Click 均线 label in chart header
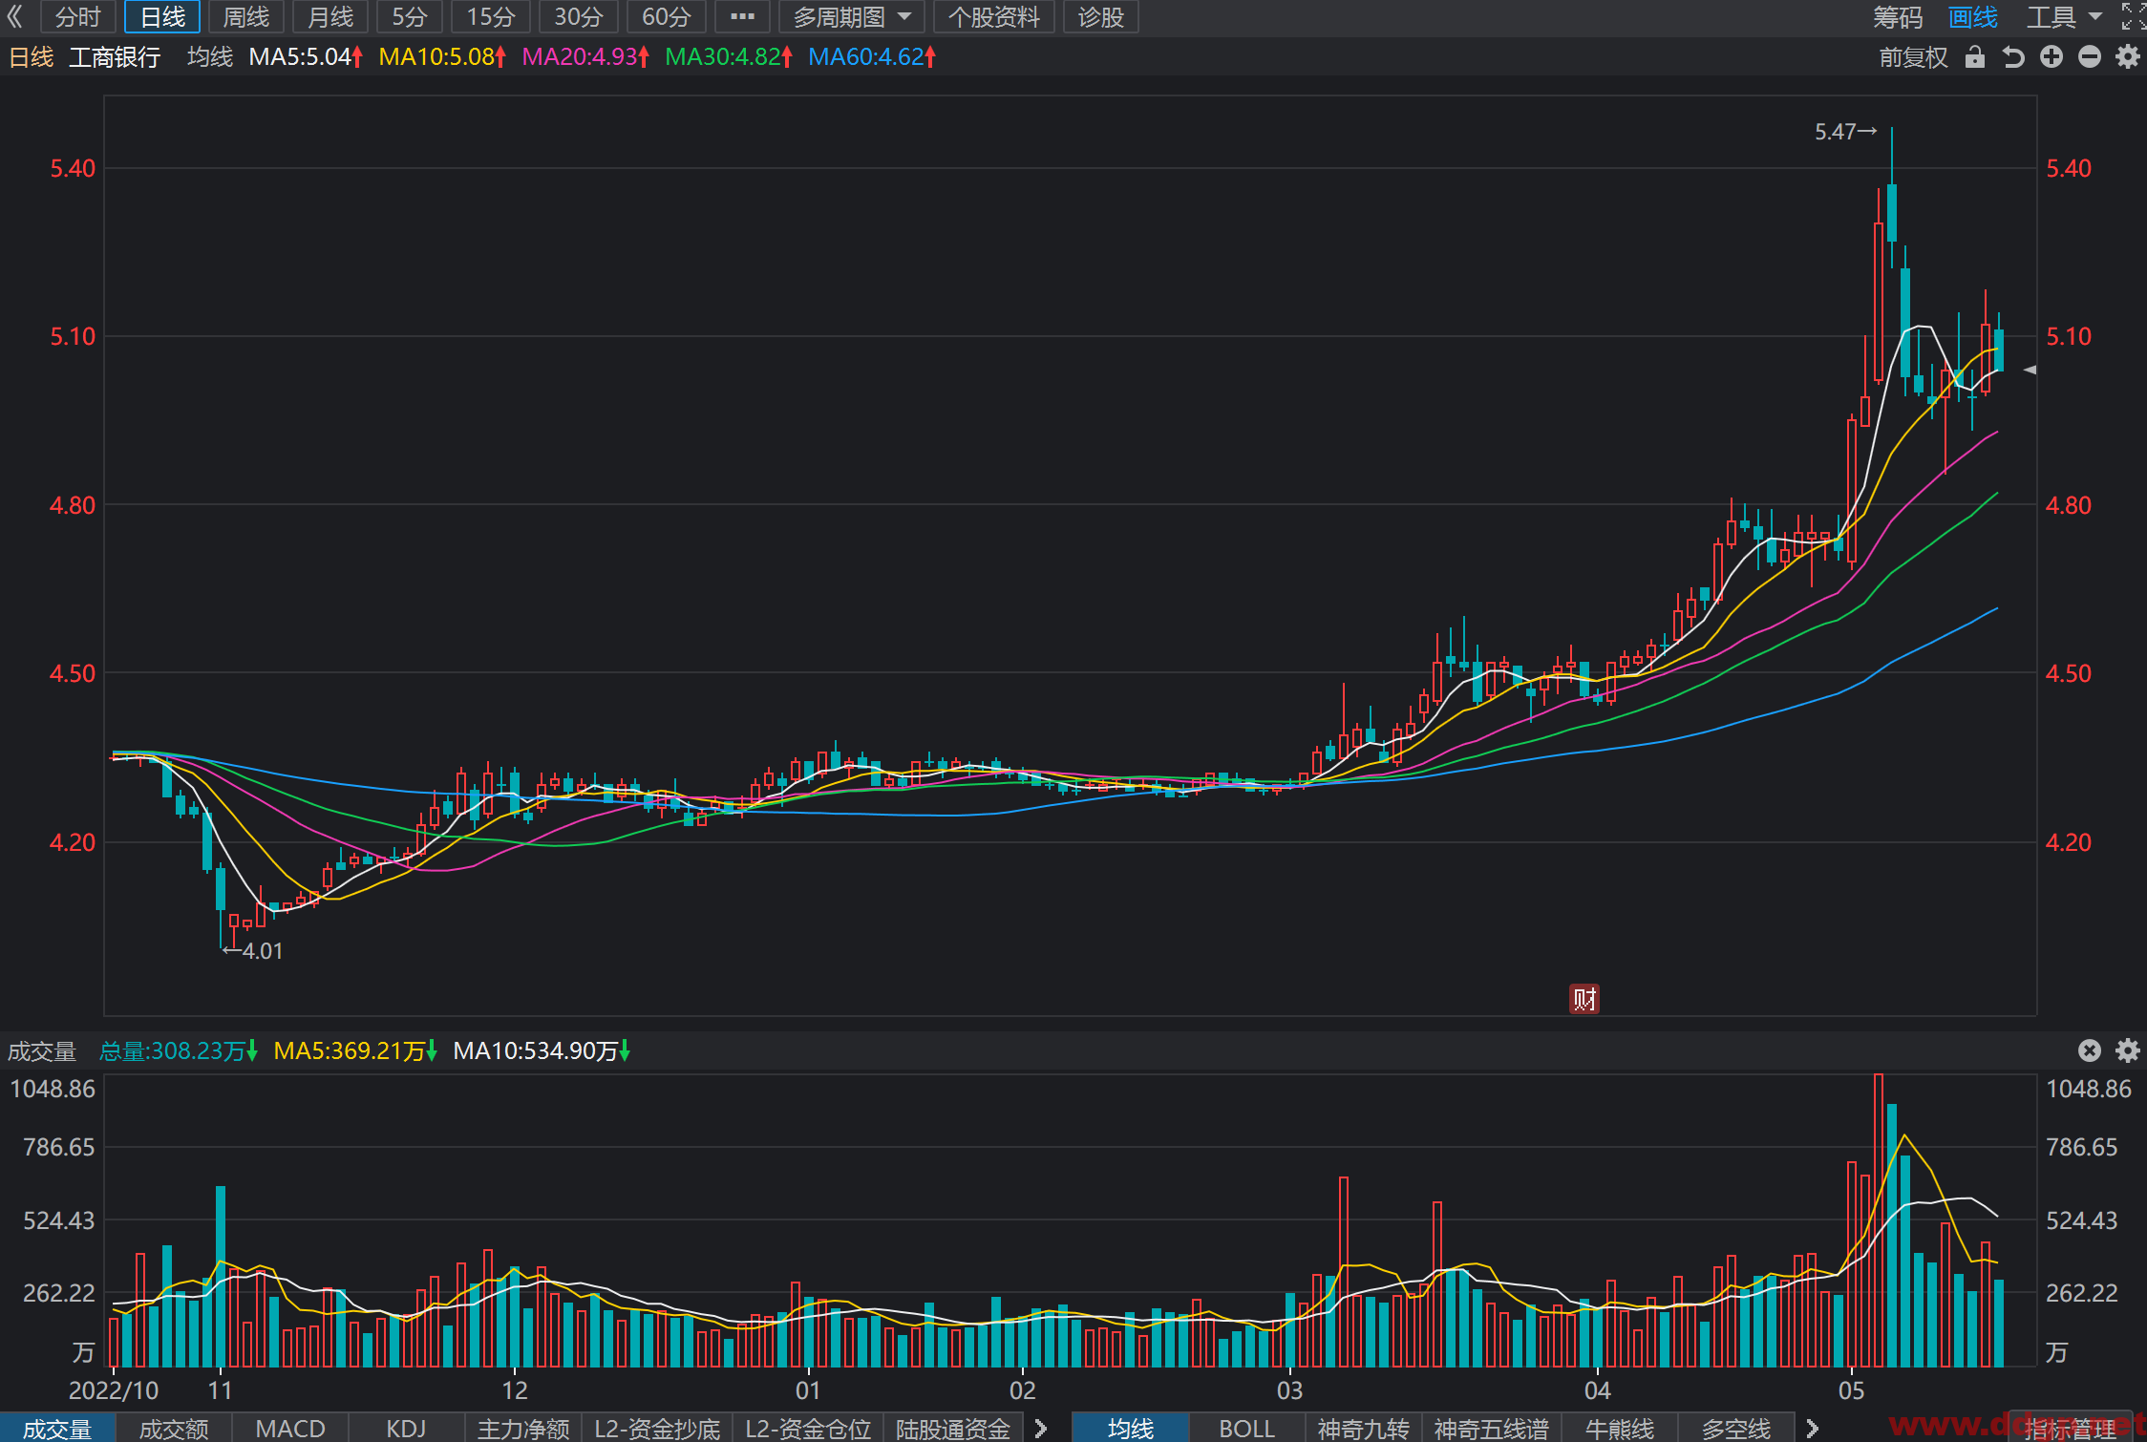This screenshot has width=2147, height=1442. [210, 57]
